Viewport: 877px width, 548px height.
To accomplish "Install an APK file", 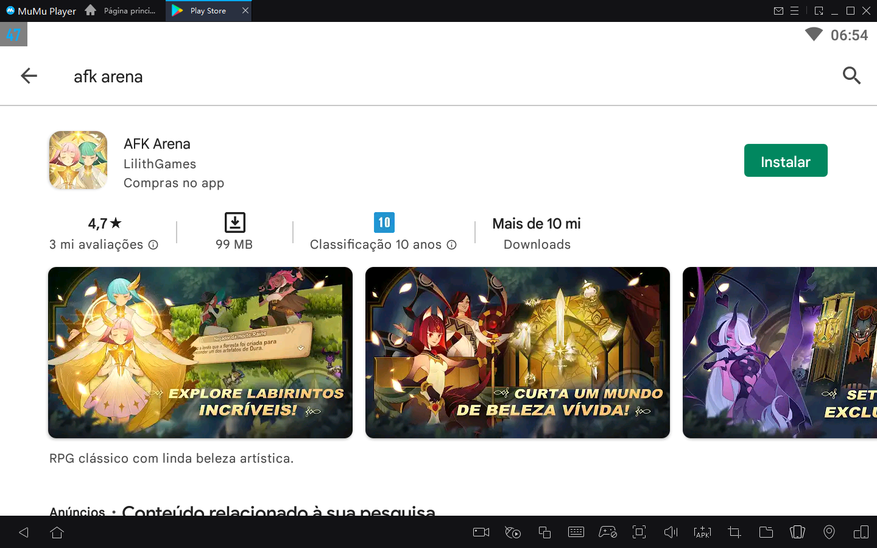I will tap(702, 532).
